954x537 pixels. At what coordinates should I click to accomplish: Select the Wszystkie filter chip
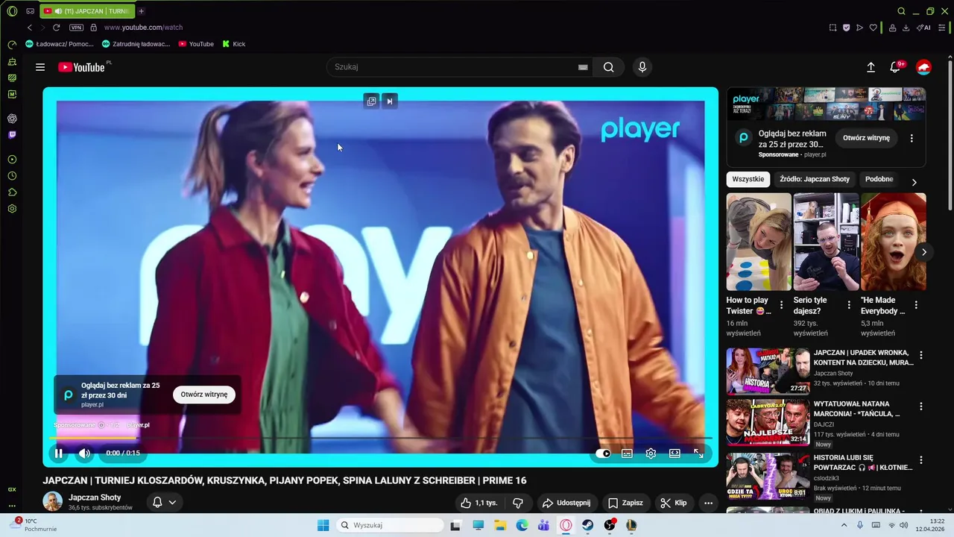pyautogui.click(x=748, y=179)
